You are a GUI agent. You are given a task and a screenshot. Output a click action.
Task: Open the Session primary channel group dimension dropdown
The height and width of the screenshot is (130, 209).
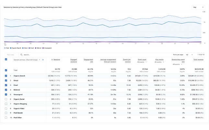point(27,60)
